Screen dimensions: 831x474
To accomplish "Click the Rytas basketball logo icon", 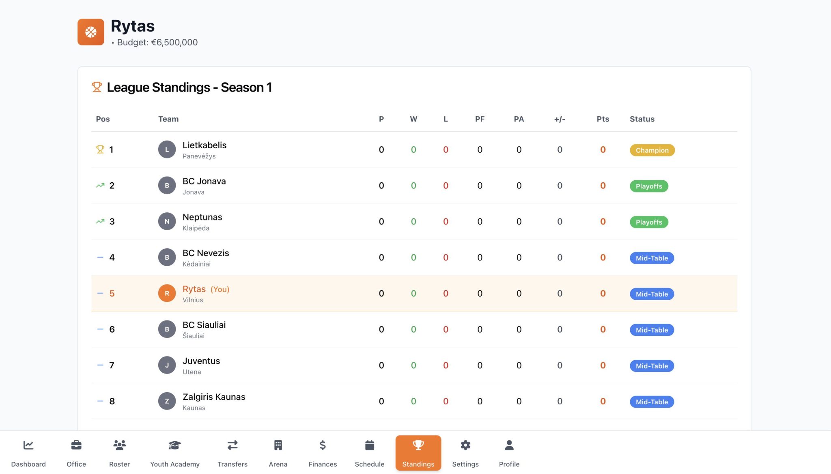I will tap(91, 32).
